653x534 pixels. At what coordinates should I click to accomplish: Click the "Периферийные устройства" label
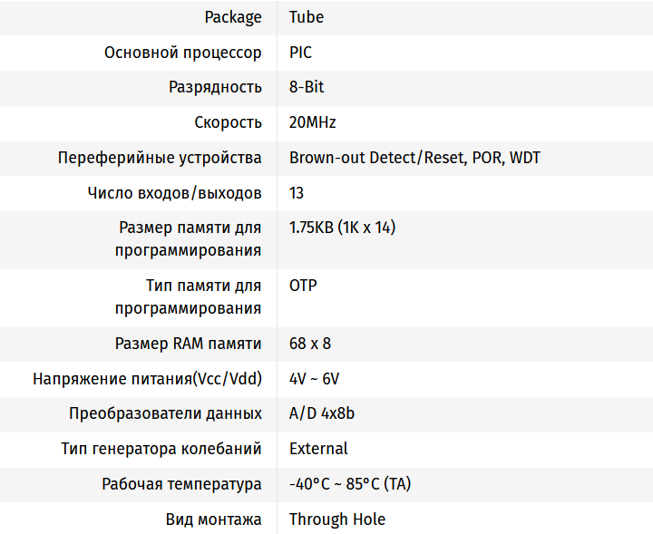(x=160, y=158)
